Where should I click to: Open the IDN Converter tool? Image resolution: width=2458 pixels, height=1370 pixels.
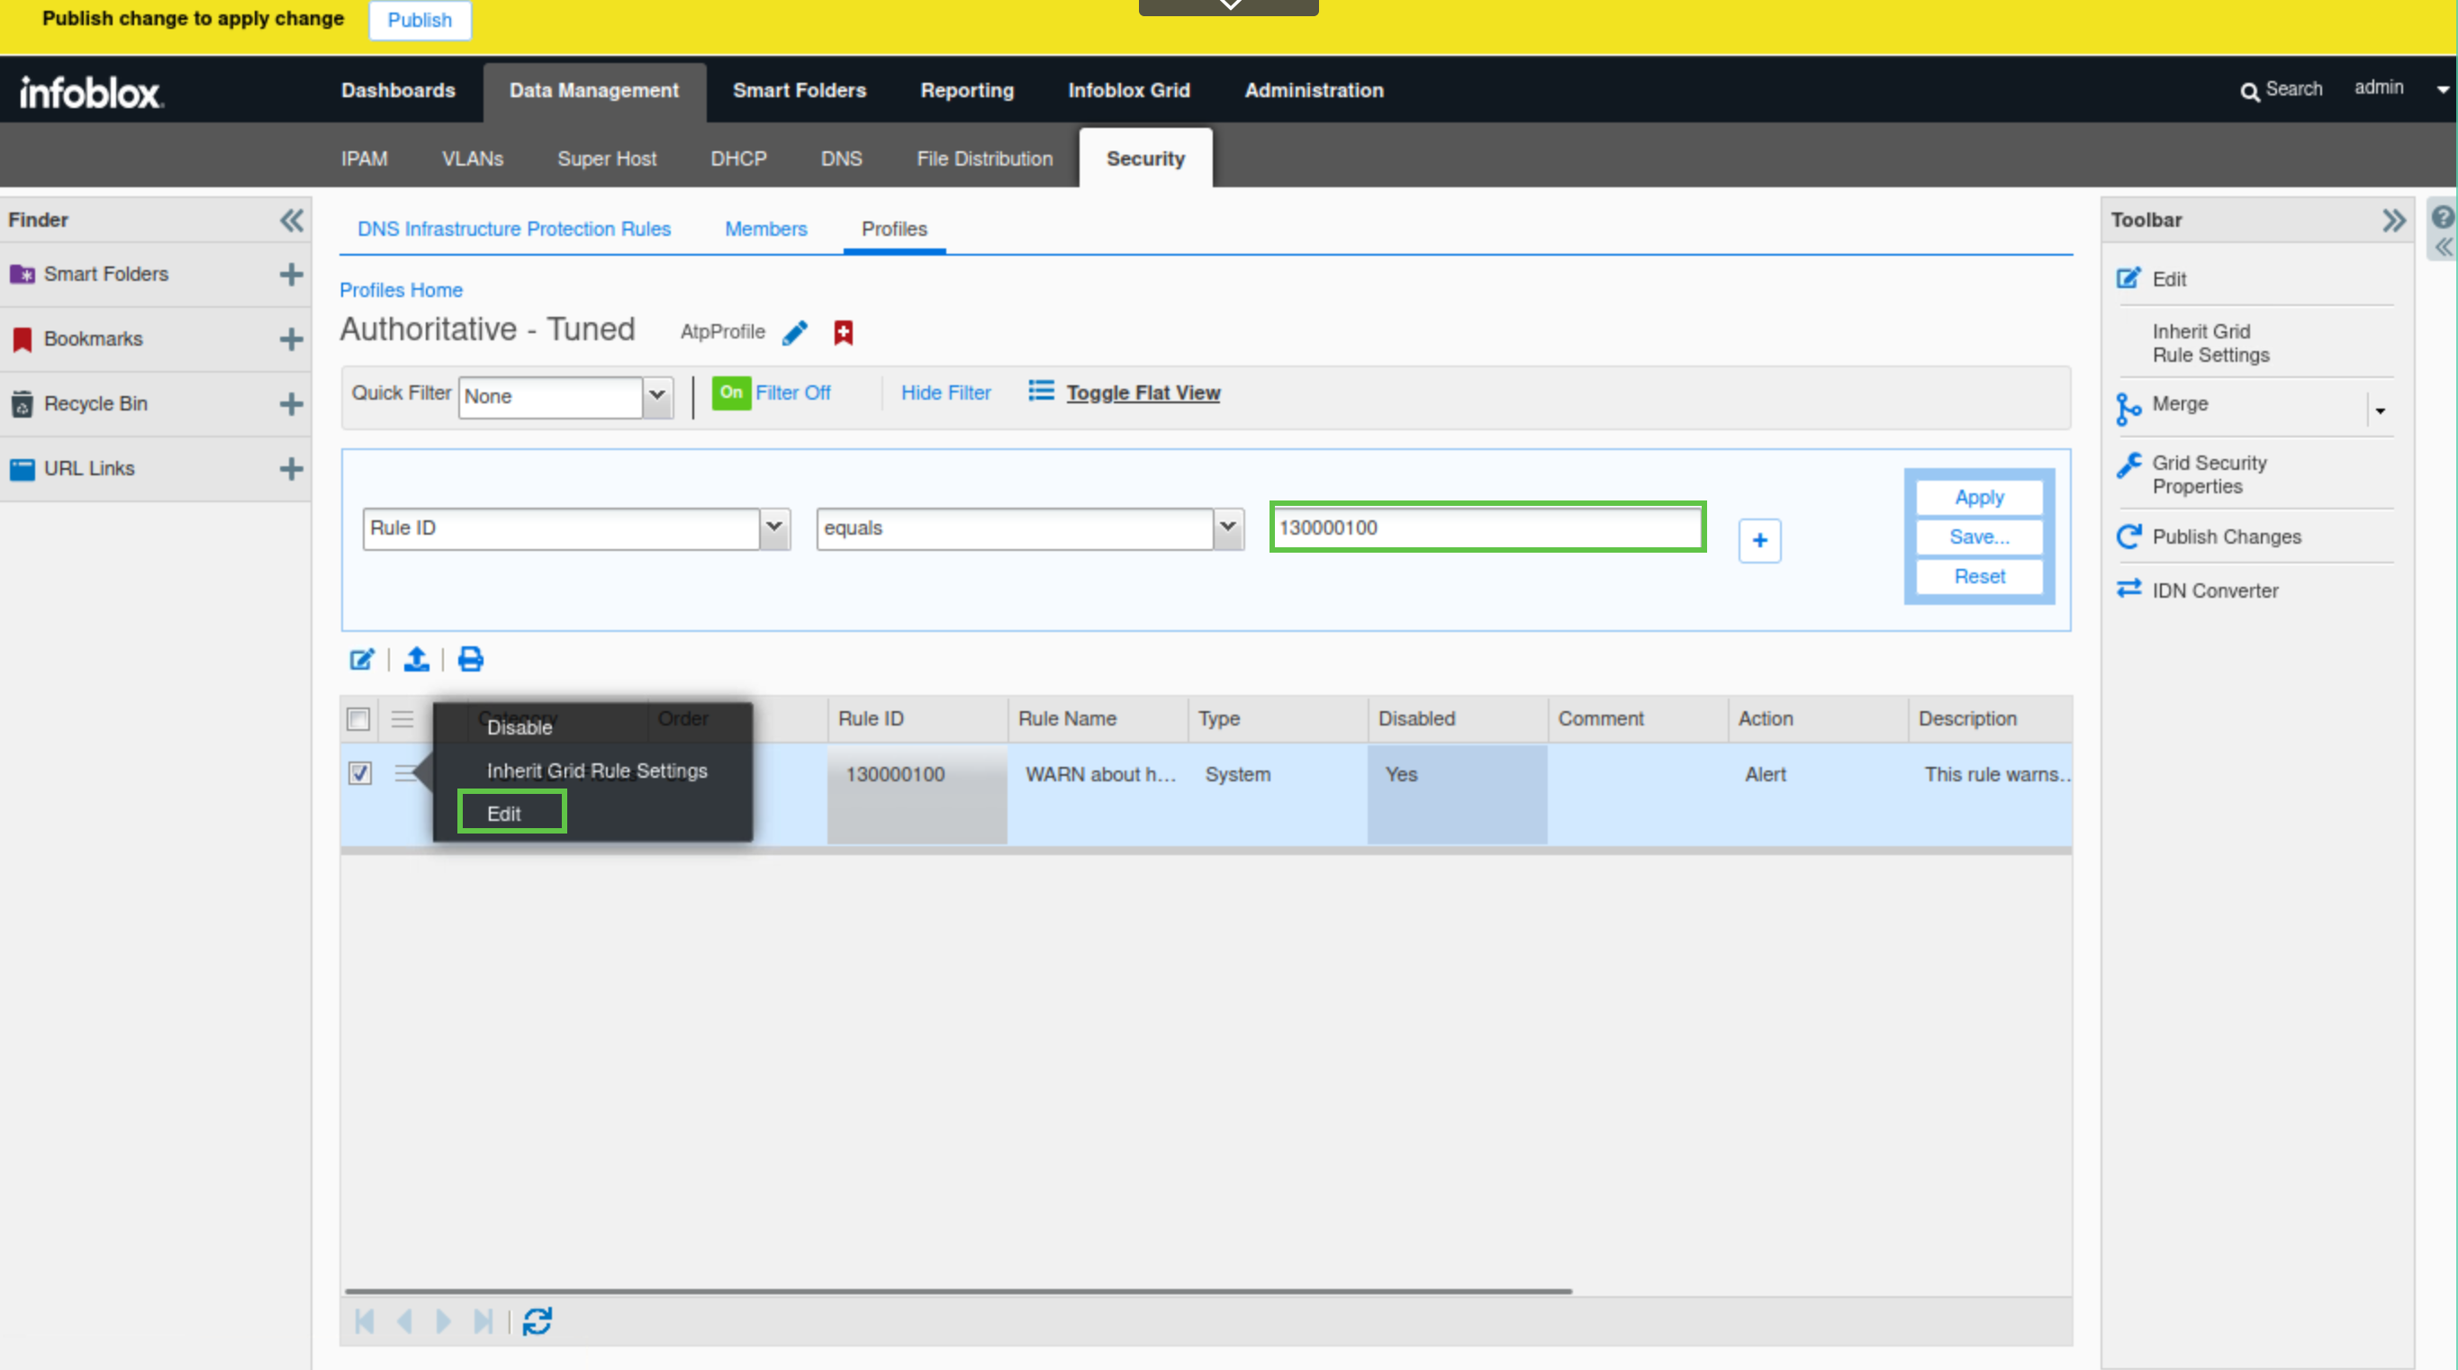click(2214, 590)
